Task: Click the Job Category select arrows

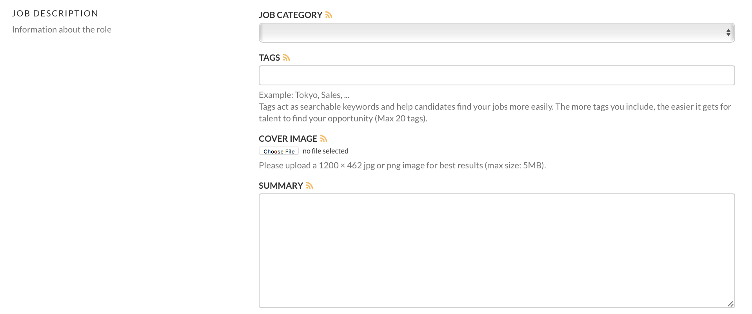Action: click(728, 32)
